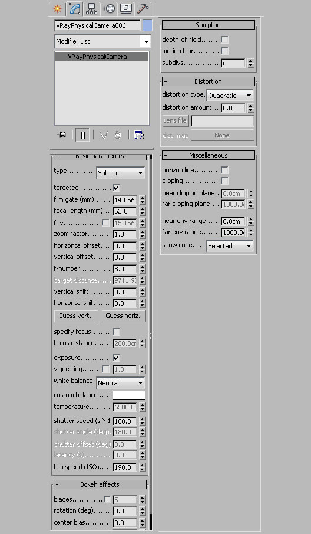311x534 pixels.
Task: Click horizontal offset spinner arrows
Action: 143,246
